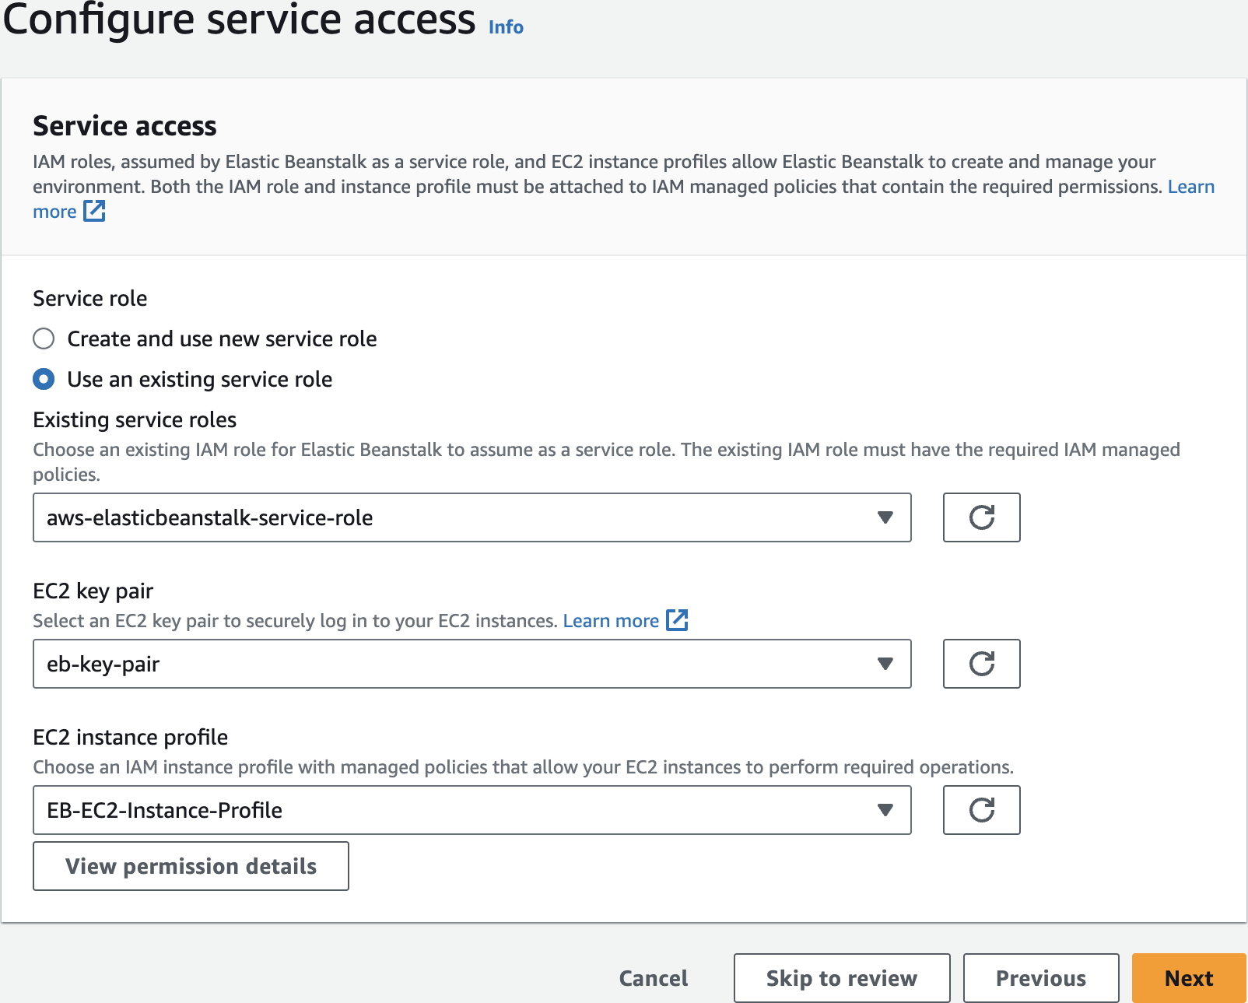Proceed with the orange Next button
This screenshot has height=1003, width=1248.
(1188, 978)
